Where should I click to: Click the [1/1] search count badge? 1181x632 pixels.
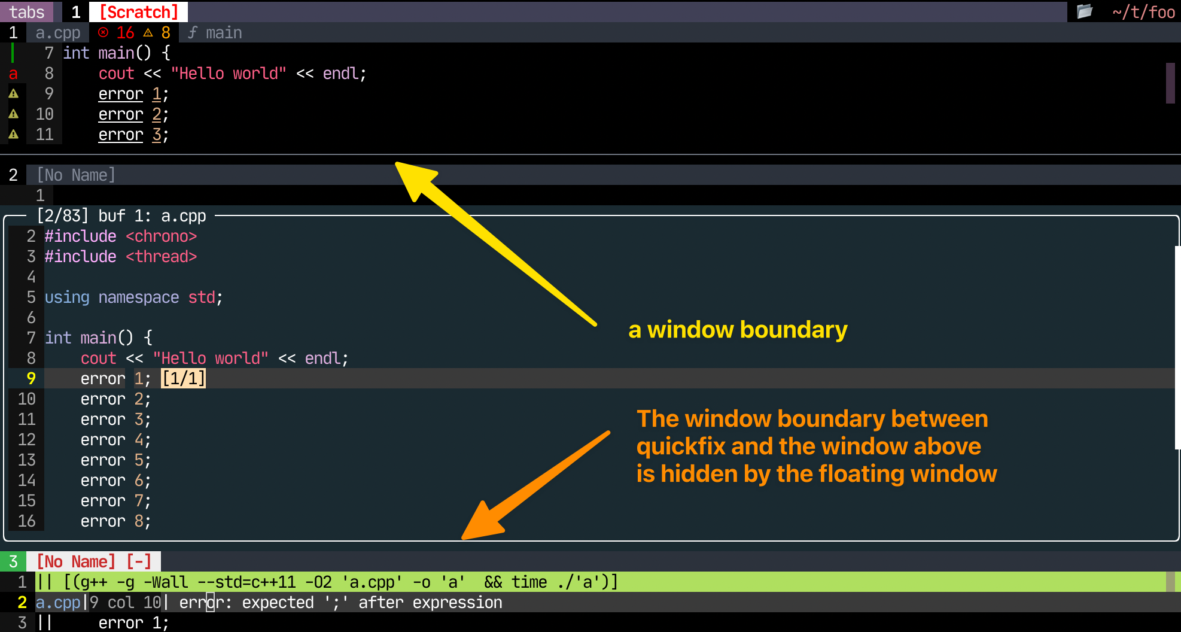point(183,378)
